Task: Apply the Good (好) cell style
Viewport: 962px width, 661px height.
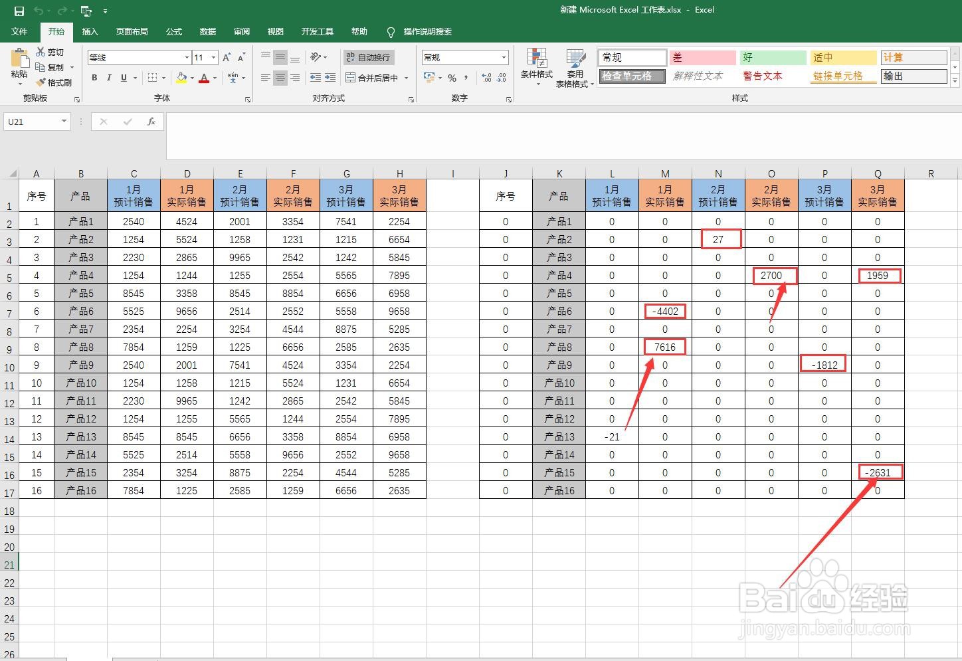Action: [x=773, y=57]
